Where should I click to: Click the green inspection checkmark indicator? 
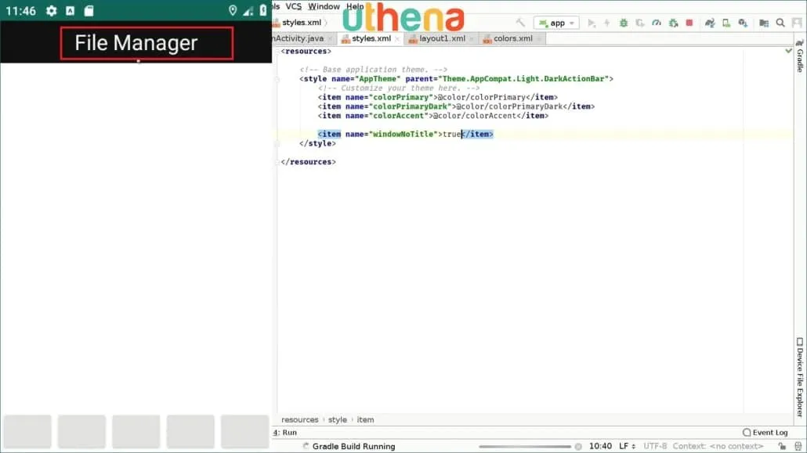pyautogui.click(x=788, y=51)
